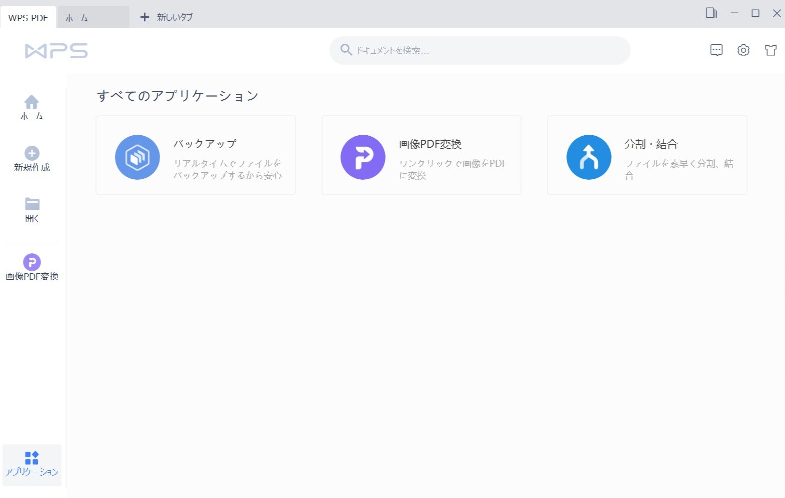Click the skin shirt icon
This screenshot has width=785, height=498.
(x=770, y=50)
